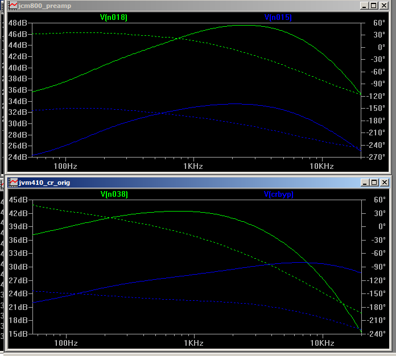Maximize the jvm410_cr_orig plot window
This screenshot has height=356, width=396.
click(374, 183)
